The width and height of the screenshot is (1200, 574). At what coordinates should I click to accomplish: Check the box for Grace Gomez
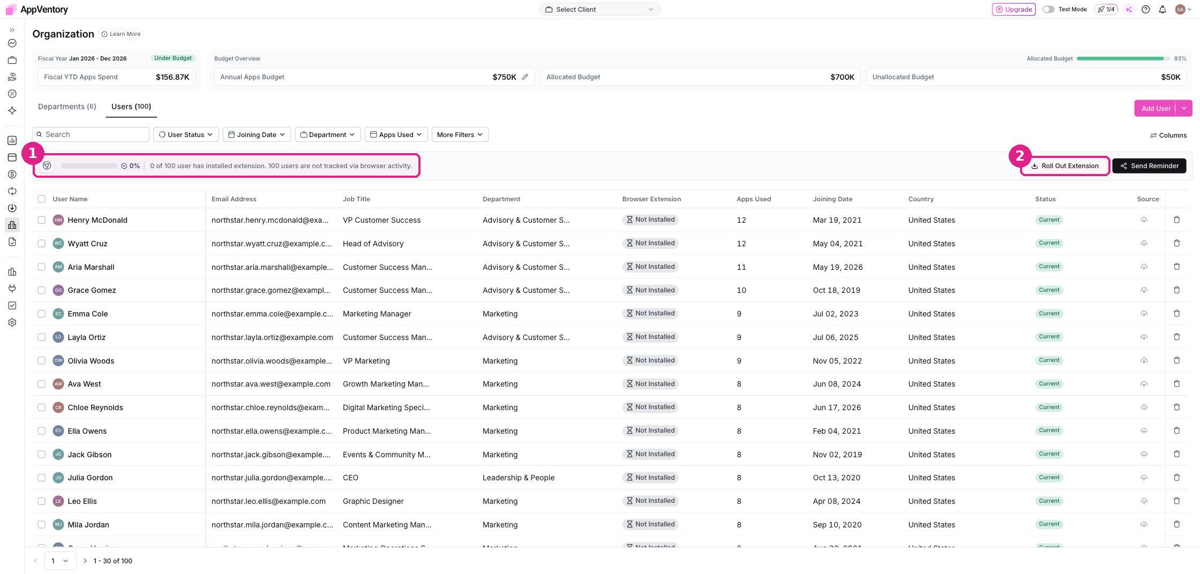click(x=41, y=290)
